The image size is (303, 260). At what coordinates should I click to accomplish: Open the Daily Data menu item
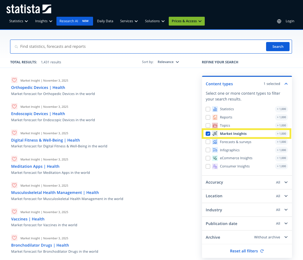pyautogui.click(x=105, y=21)
